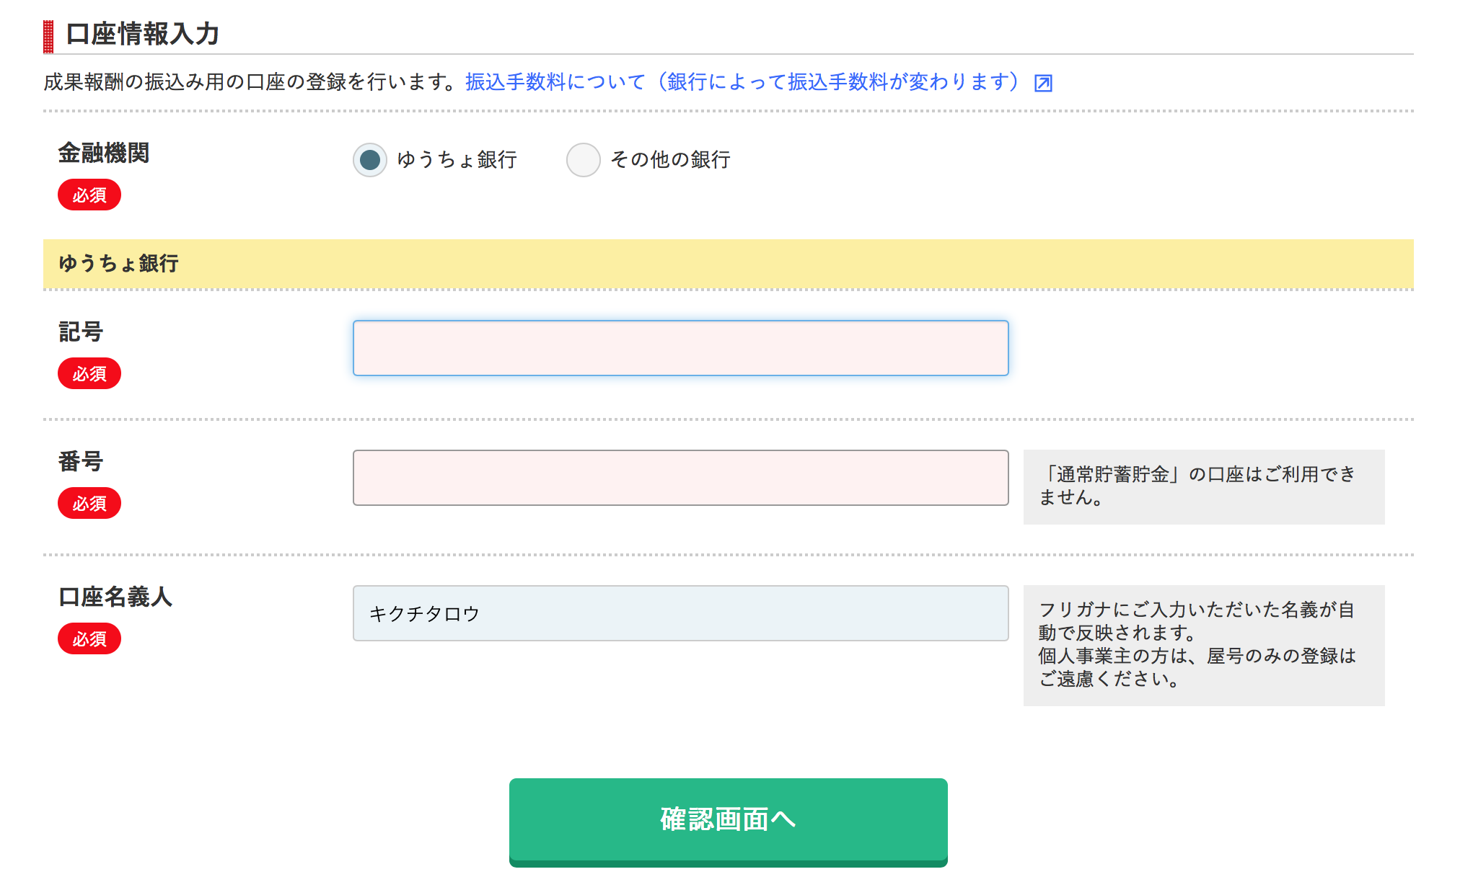This screenshot has height=895, width=1473.
Task: Click the external link icon after 振込手数料 link
Action: pos(1043,83)
